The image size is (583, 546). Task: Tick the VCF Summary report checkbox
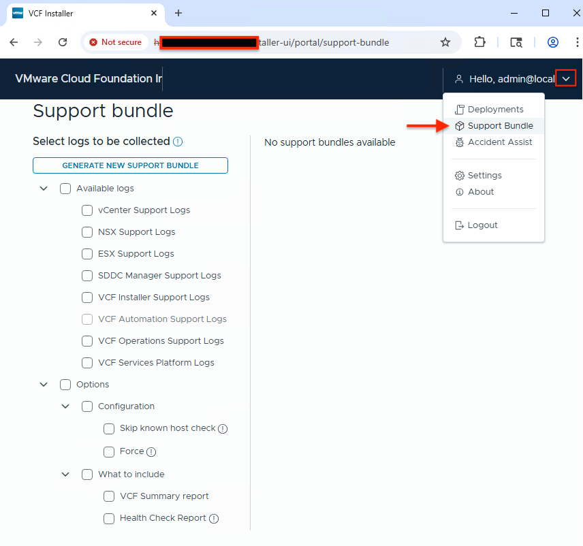[109, 496]
